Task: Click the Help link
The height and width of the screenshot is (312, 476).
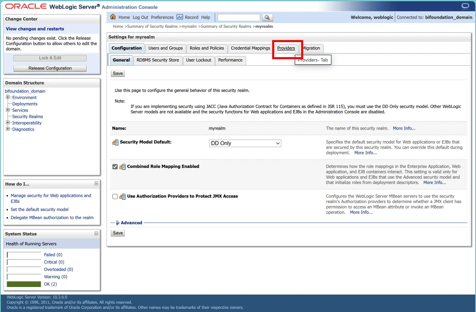Action: pyautogui.click(x=205, y=17)
